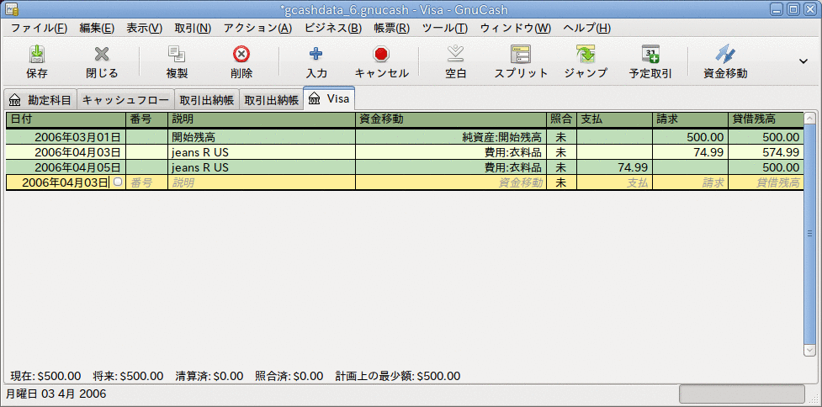The image size is (822, 407).
Task: Click the status bar progress bar
Action: [x=742, y=394]
